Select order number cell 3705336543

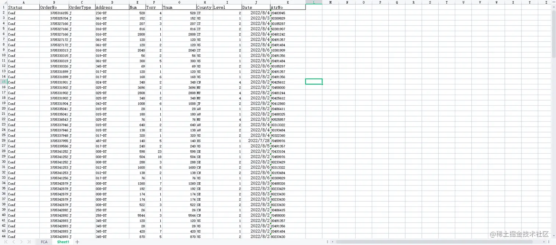54,119
